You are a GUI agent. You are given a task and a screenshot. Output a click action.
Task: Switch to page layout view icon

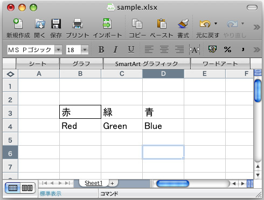tap(27, 188)
